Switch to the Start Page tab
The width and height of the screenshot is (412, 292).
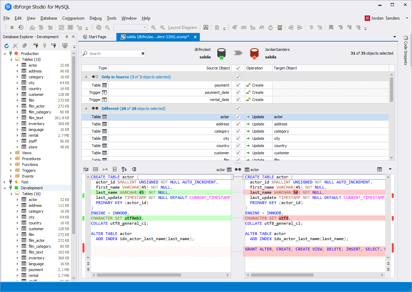97,37
